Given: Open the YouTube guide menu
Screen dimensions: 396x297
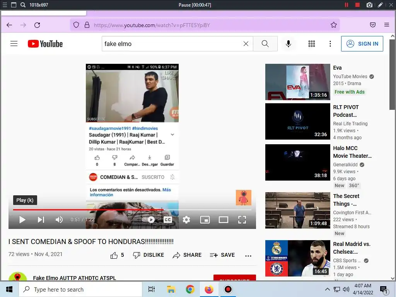Looking at the screenshot, I should [x=14, y=44].
